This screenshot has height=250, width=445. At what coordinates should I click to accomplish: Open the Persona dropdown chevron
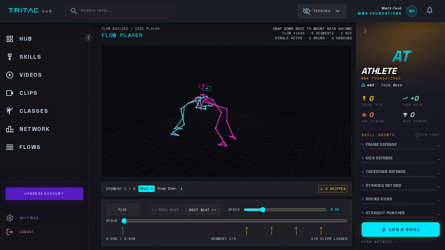(x=337, y=11)
